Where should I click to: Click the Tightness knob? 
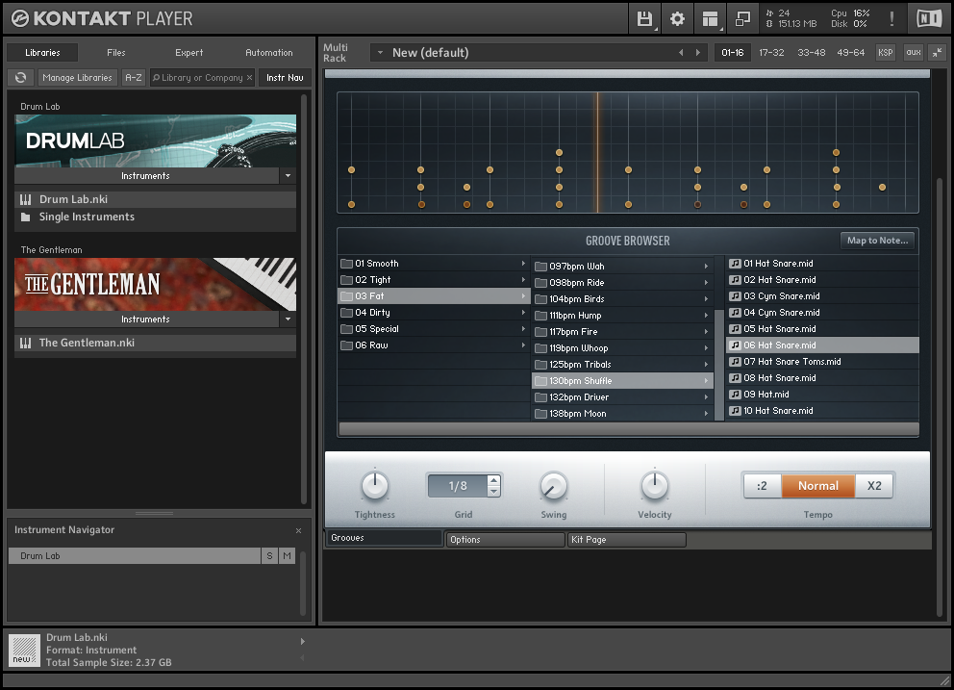(x=375, y=486)
